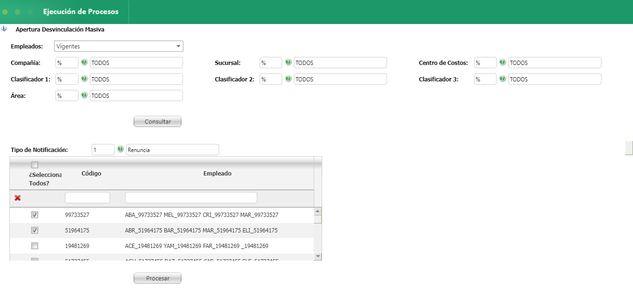
Task: Click Clasificador 3 code input
Action: click(485, 79)
